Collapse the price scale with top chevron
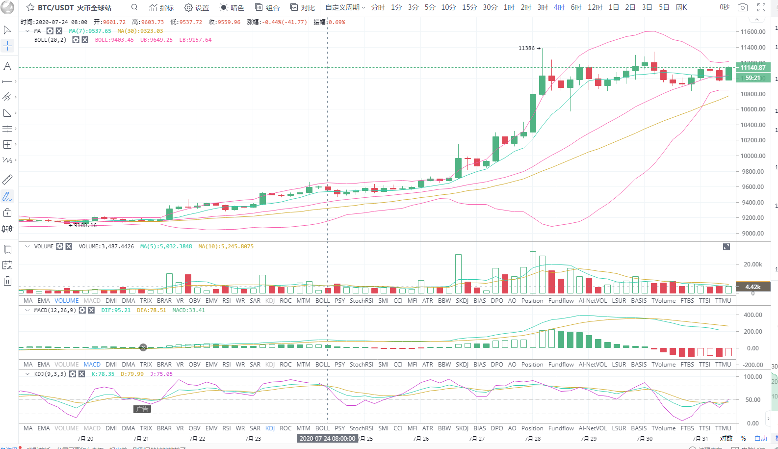Viewport: 778px width, 449px height. (x=757, y=20)
